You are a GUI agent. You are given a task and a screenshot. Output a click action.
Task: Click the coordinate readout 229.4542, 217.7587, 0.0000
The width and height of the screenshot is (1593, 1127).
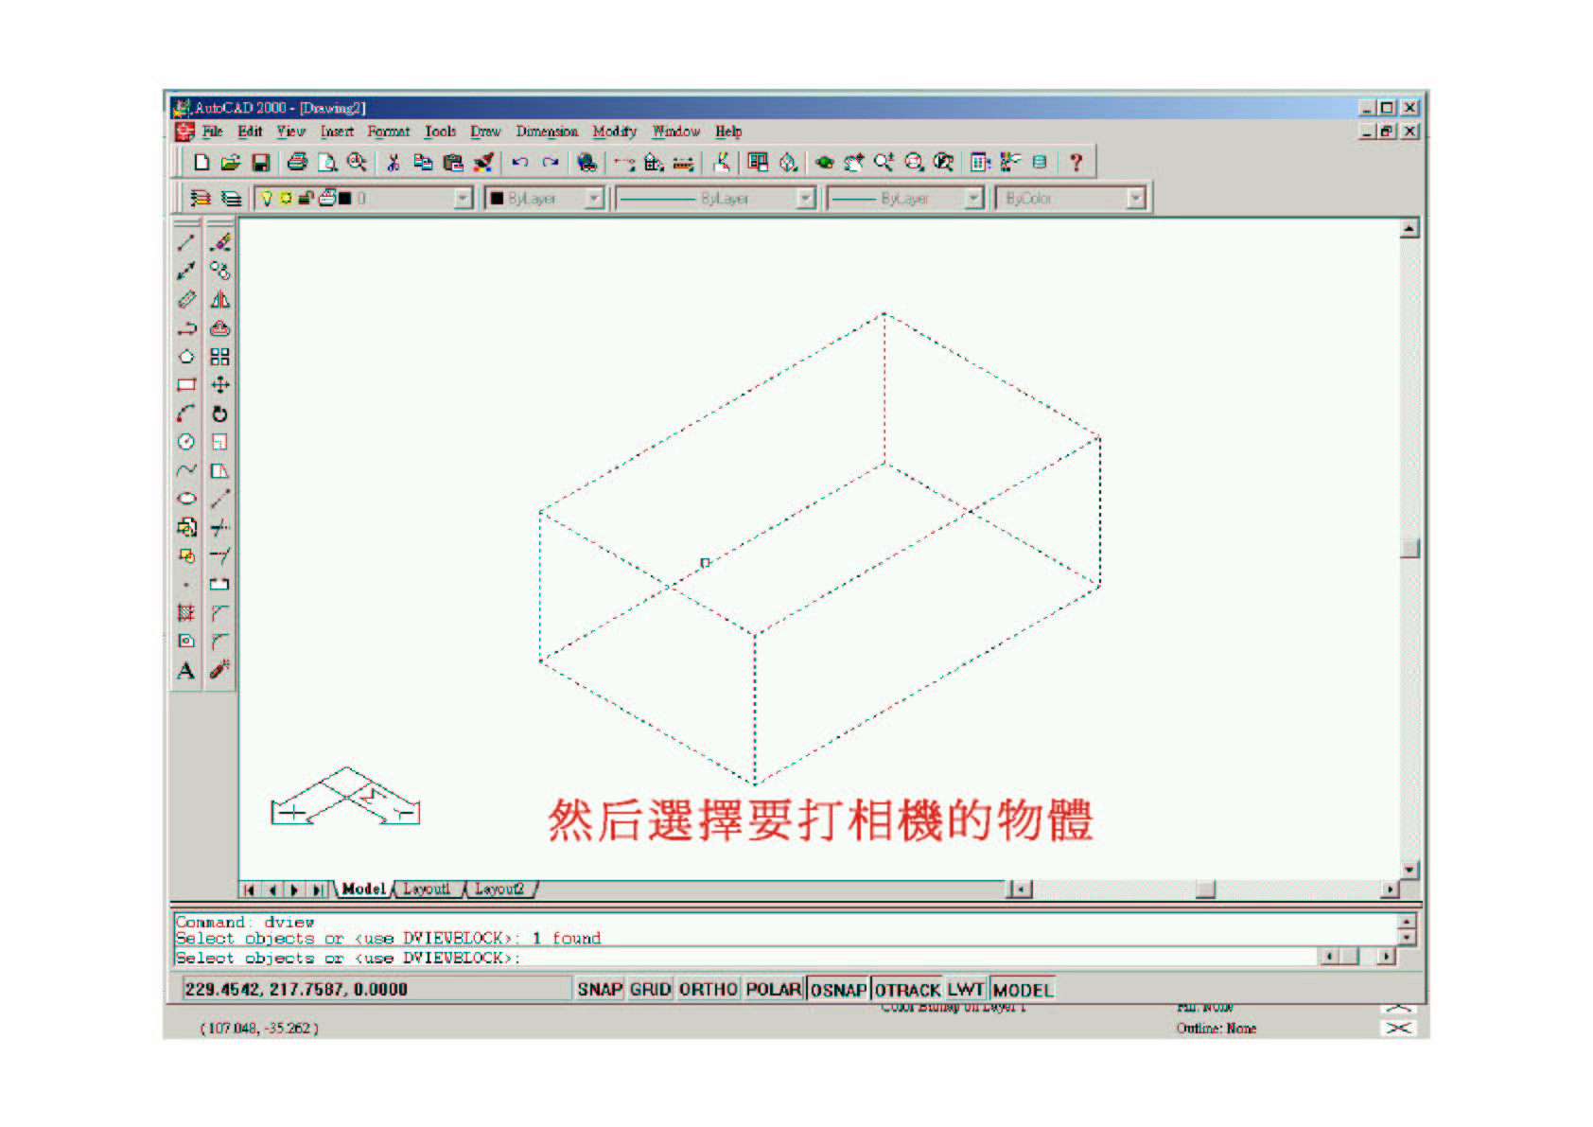point(296,989)
